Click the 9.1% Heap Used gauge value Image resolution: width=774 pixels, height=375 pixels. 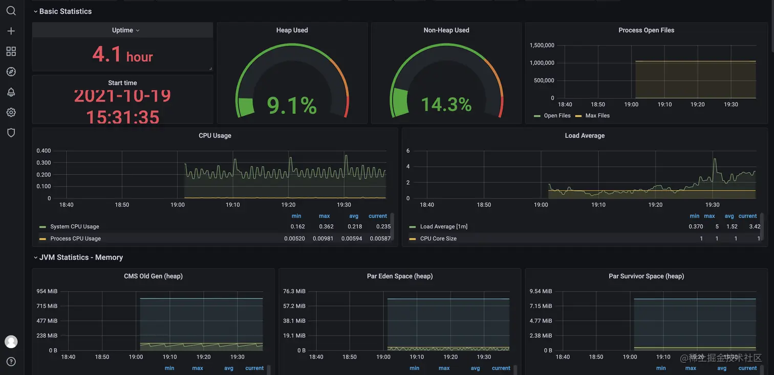292,105
